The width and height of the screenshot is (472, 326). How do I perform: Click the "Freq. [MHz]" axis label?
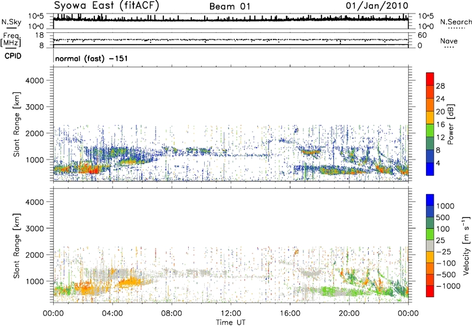pos(11,40)
